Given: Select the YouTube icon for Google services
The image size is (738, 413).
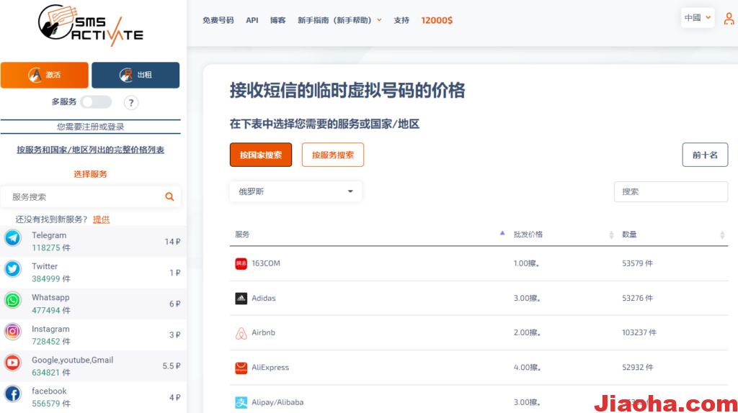Looking at the screenshot, I should 13,363.
